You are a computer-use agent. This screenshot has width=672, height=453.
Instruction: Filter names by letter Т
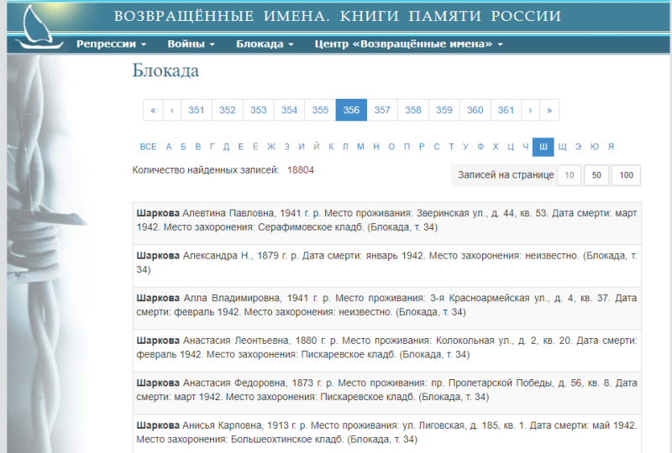coord(451,147)
